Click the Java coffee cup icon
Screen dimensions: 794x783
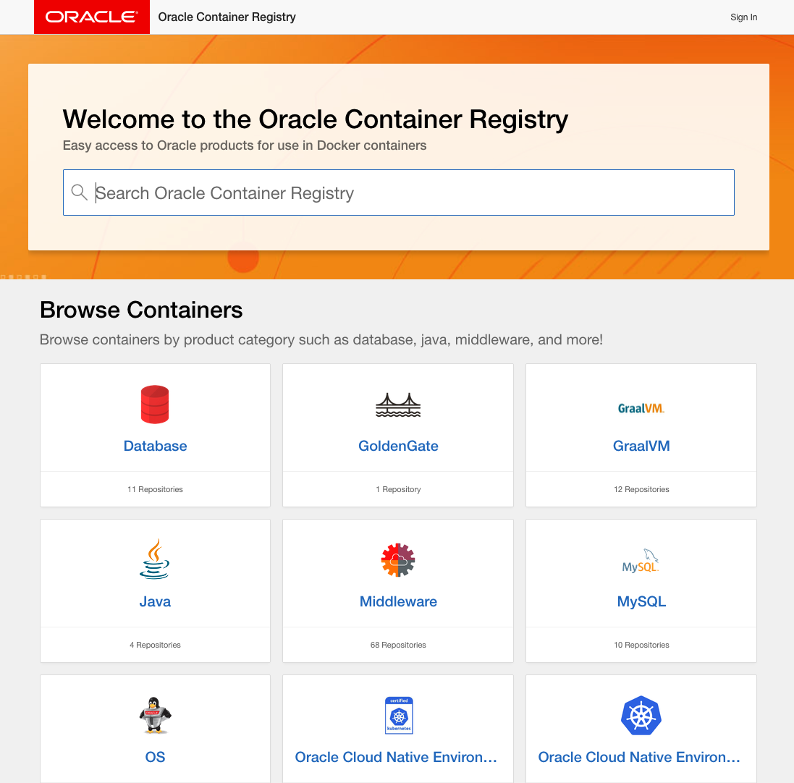155,559
